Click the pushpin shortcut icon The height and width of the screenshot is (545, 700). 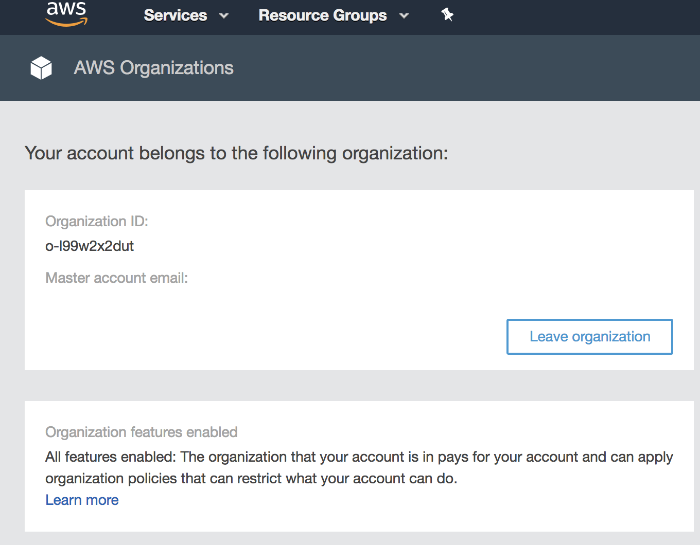click(x=447, y=15)
